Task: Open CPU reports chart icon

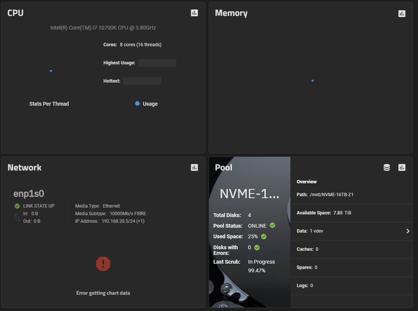Action: 194,13
